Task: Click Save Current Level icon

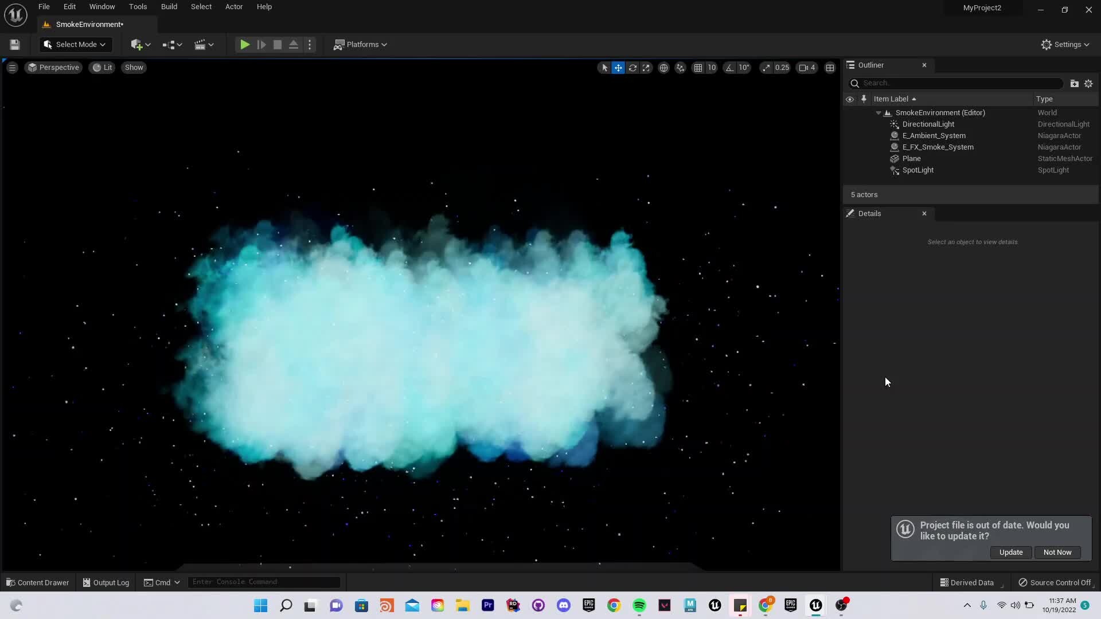Action: pyautogui.click(x=14, y=44)
